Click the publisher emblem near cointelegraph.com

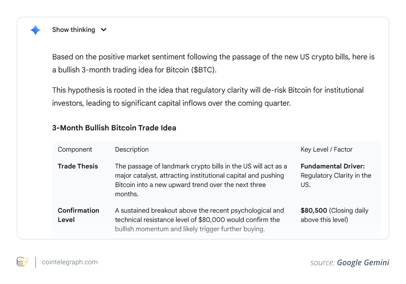click(x=23, y=262)
